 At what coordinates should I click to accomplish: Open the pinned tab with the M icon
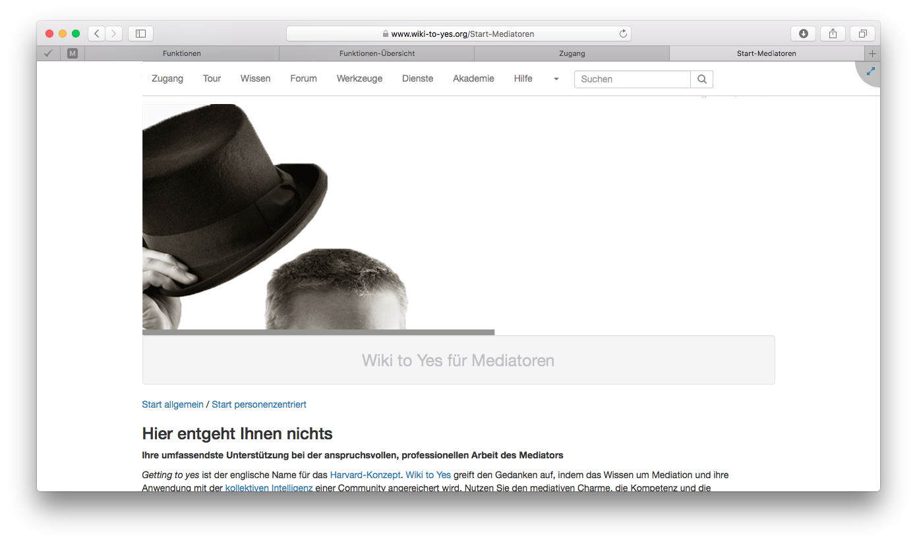pos(73,53)
